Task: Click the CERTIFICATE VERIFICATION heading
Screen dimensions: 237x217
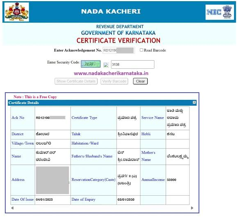Action: pos(118,41)
